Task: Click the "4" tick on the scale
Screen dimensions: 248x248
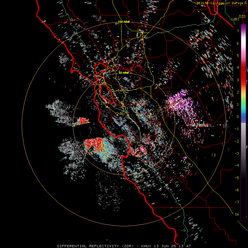Action: click(238, 68)
